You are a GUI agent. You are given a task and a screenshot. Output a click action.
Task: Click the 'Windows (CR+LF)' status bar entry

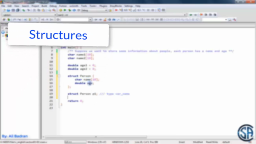[x=97, y=142]
